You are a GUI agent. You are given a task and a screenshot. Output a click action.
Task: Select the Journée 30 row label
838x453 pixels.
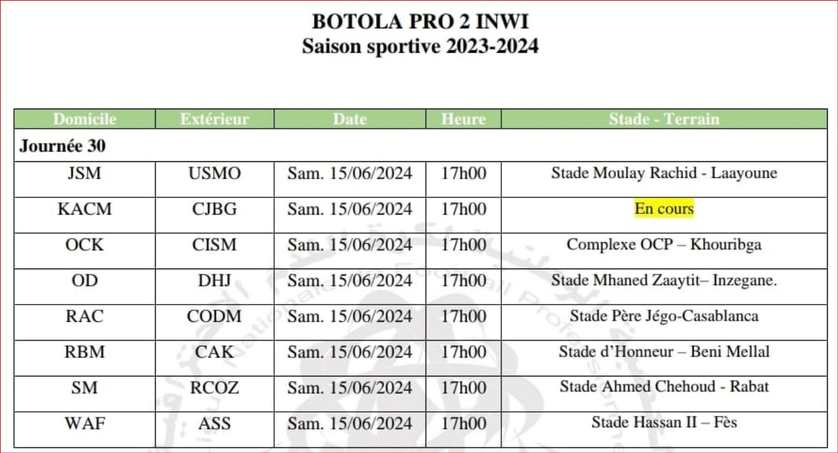pyautogui.click(x=62, y=147)
